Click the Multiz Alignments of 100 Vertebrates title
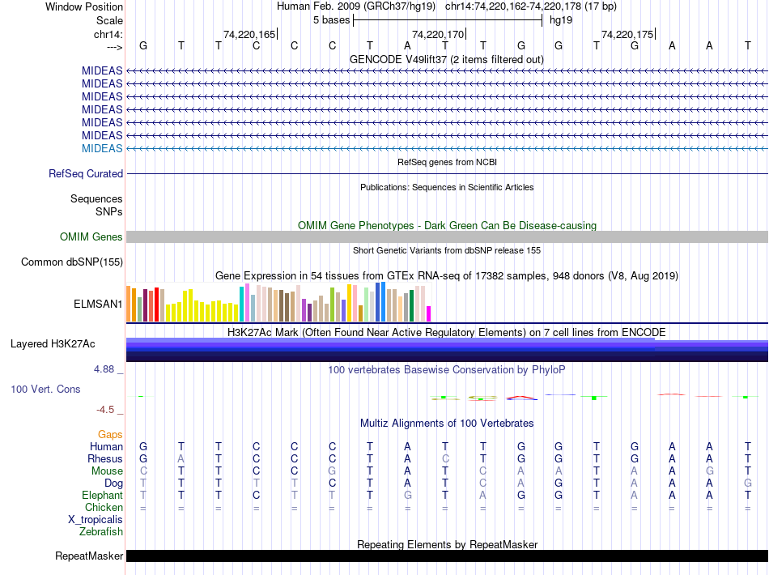The width and height of the screenshot is (769, 575). click(x=447, y=424)
